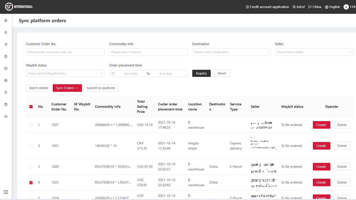
Task: Click the paper plane shipment icon in sidebar
Action: pyautogui.click(x=6, y=44)
